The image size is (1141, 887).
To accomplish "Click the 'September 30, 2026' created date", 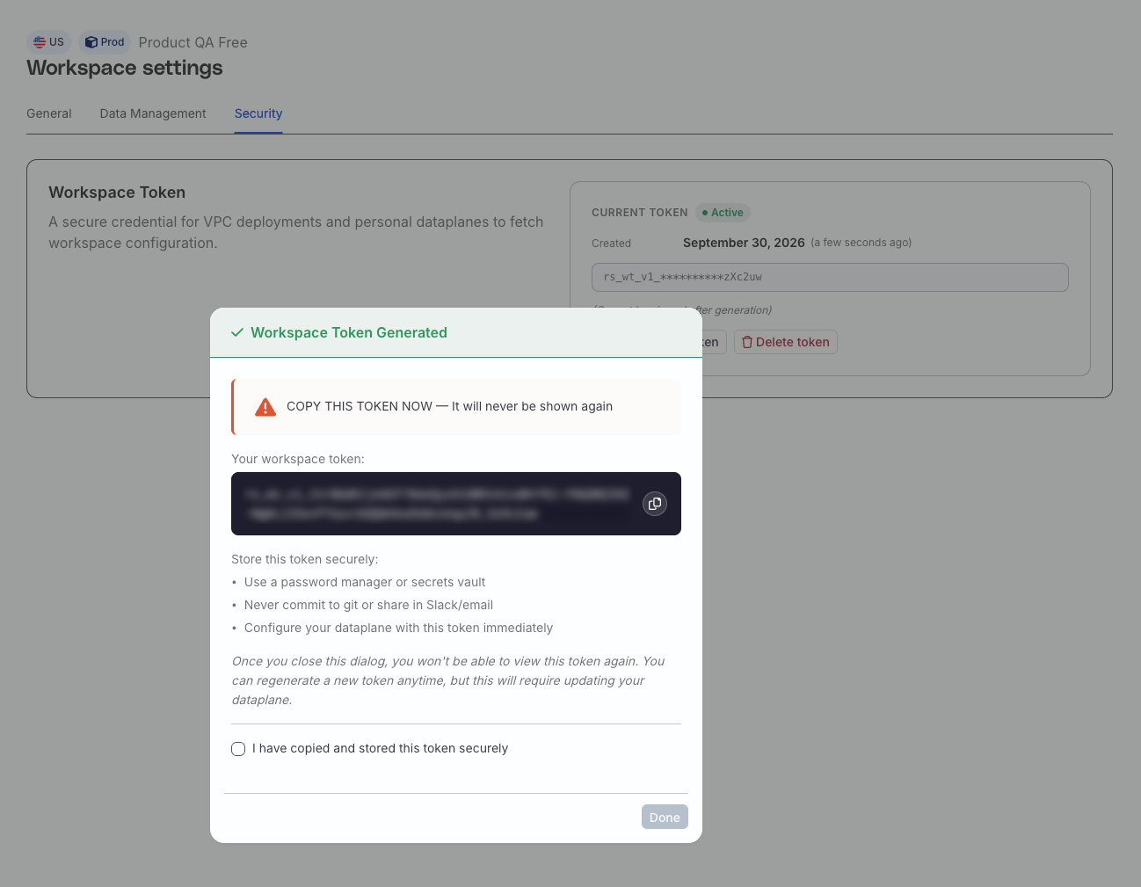I will tap(744, 243).
